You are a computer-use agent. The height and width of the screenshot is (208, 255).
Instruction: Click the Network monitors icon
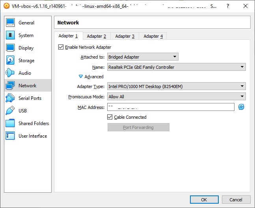(x=10, y=85)
